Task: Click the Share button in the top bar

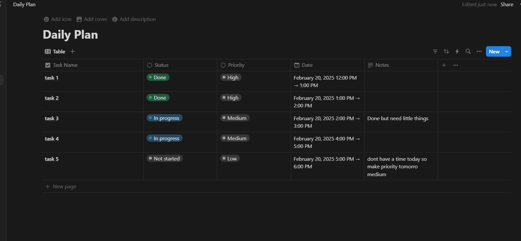Action: click(x=507, y=5)
